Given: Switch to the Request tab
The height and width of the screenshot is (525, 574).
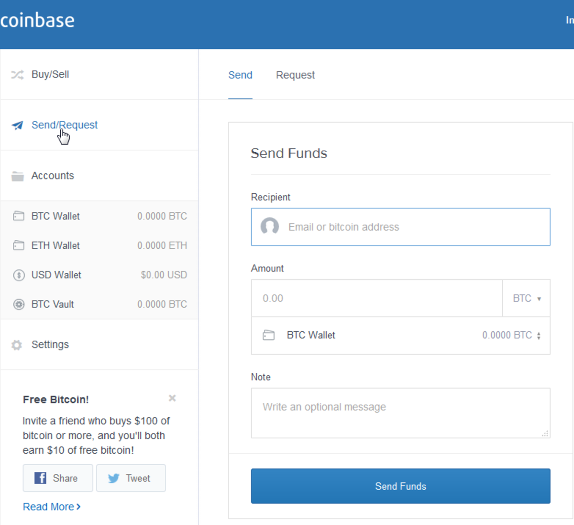Looking at the screenshot, I should tap(295, 75).
